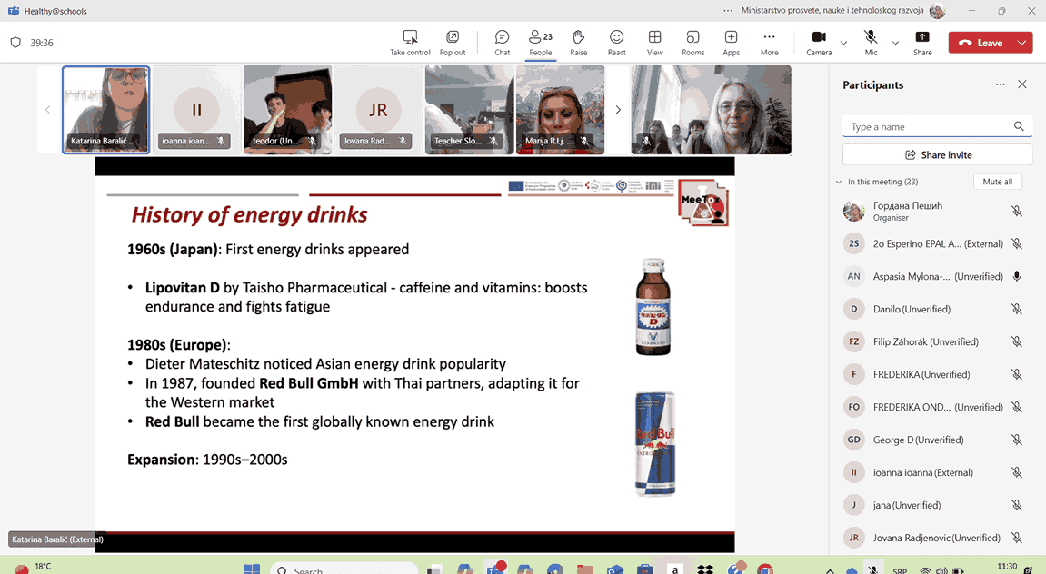Raise your hand in the meeting

578,42
